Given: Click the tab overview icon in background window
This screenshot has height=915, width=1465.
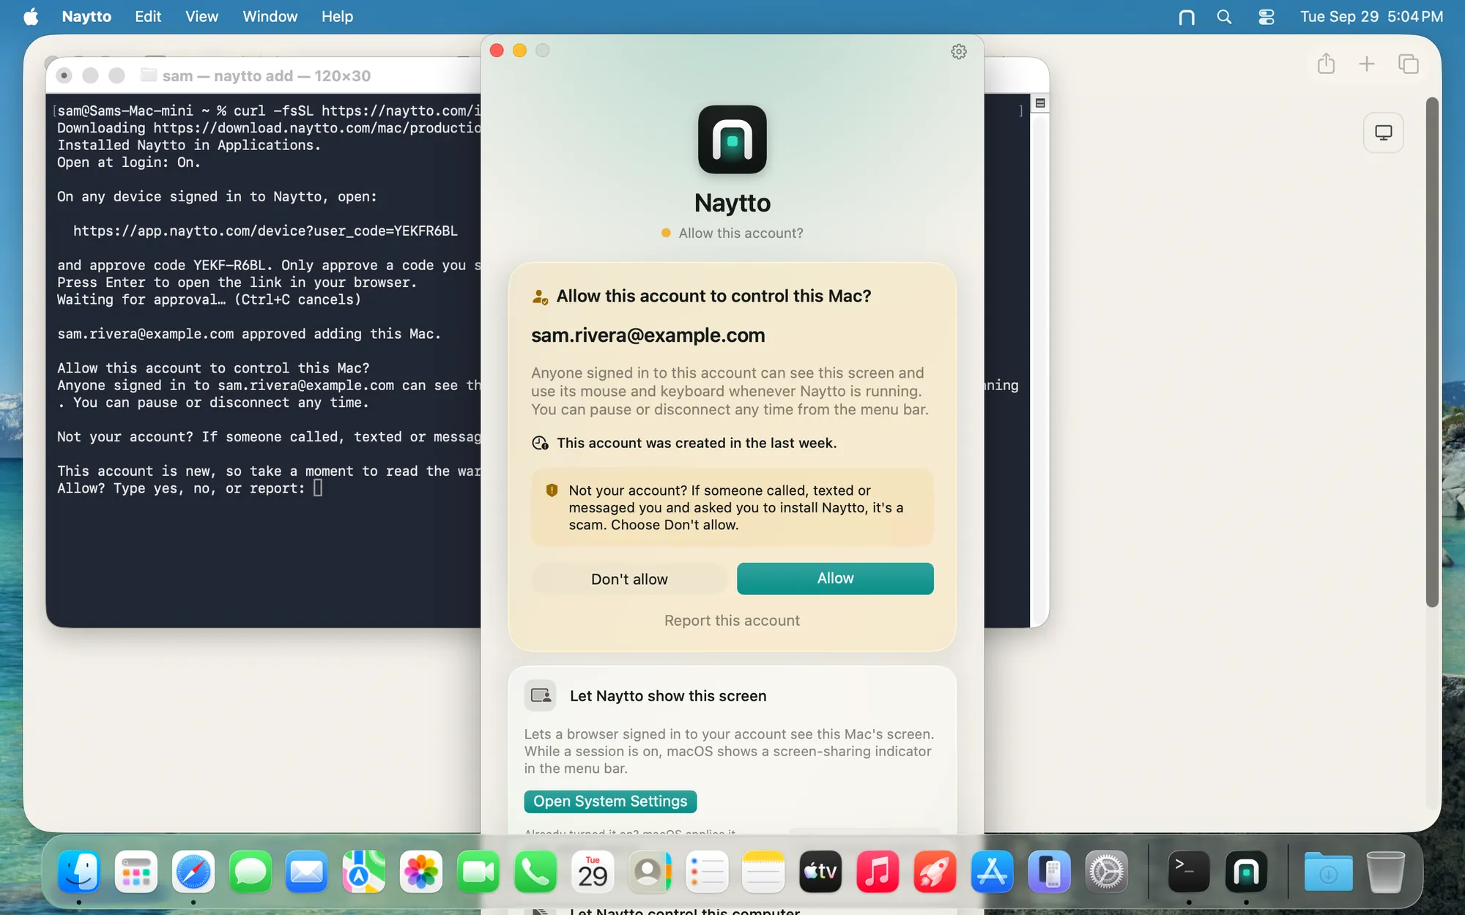Looking at the screenshot, I should click(x=1408, y=64).
